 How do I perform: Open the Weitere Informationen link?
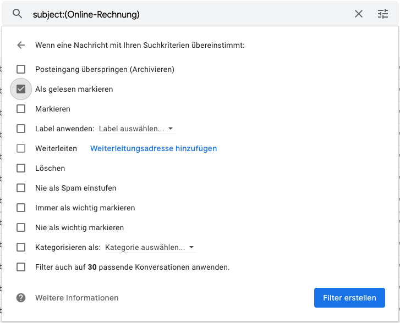(x=77, y=298)
